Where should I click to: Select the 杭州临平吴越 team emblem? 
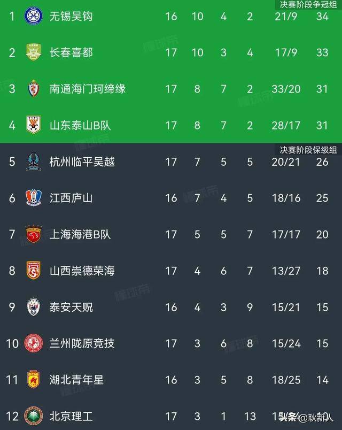pyautogui.click(x=34, y=162)
